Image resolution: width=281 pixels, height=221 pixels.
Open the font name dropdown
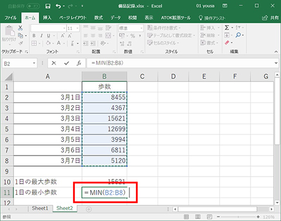pos(64,28)
